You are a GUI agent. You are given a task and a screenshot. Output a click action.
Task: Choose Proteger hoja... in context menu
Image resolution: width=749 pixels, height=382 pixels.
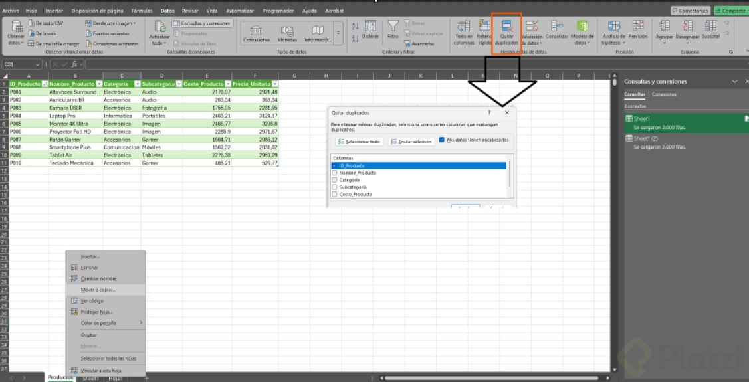[x=106, y=312]
